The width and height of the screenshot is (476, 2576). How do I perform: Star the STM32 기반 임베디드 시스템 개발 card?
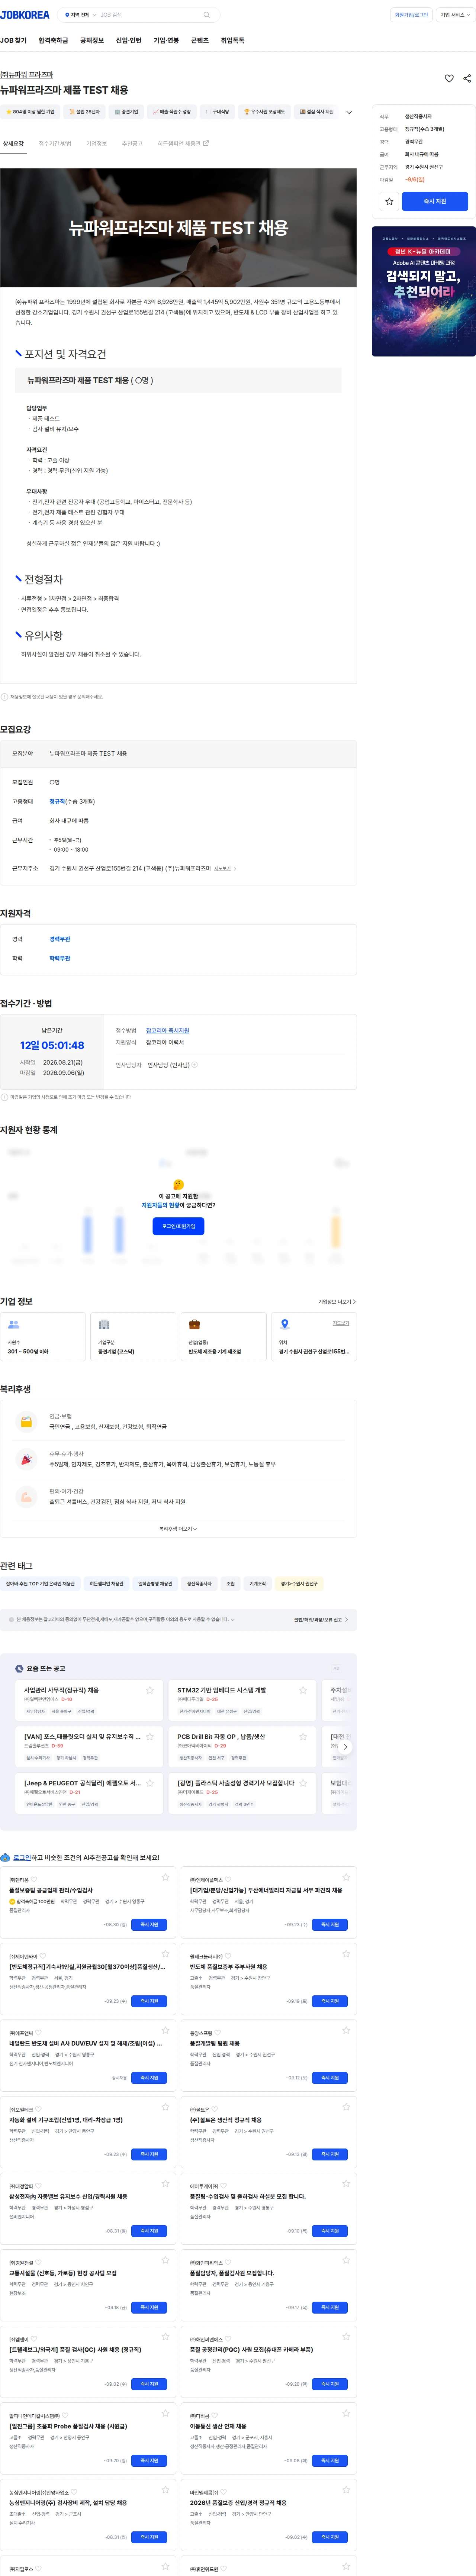pyautogui.click(x=303, y=1690)
